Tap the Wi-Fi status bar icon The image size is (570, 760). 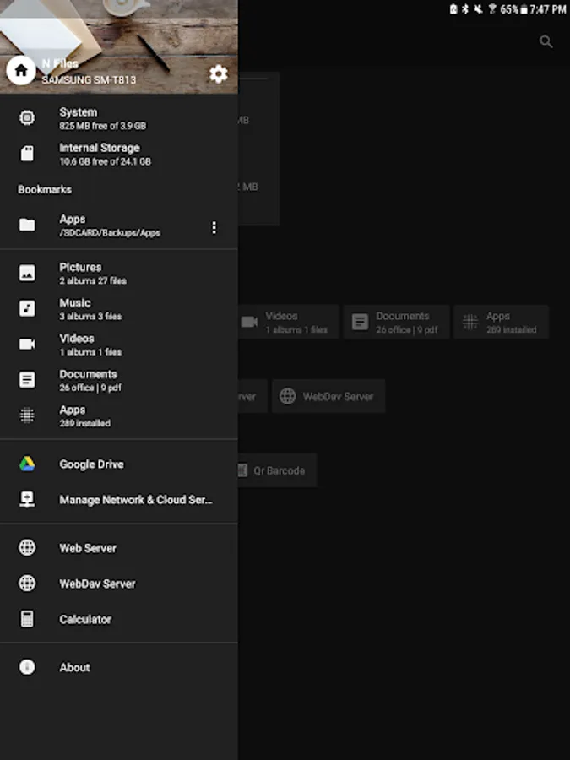pos(492,8)
